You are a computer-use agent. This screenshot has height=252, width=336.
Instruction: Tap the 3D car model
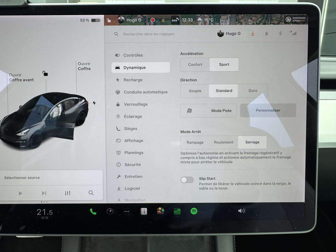(x=44, y=120)
